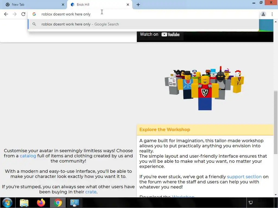Click the text 'A game built for imagination'

click(x=171, y=141)
